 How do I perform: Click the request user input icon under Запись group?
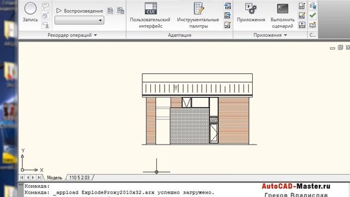[x=45, y=25]
